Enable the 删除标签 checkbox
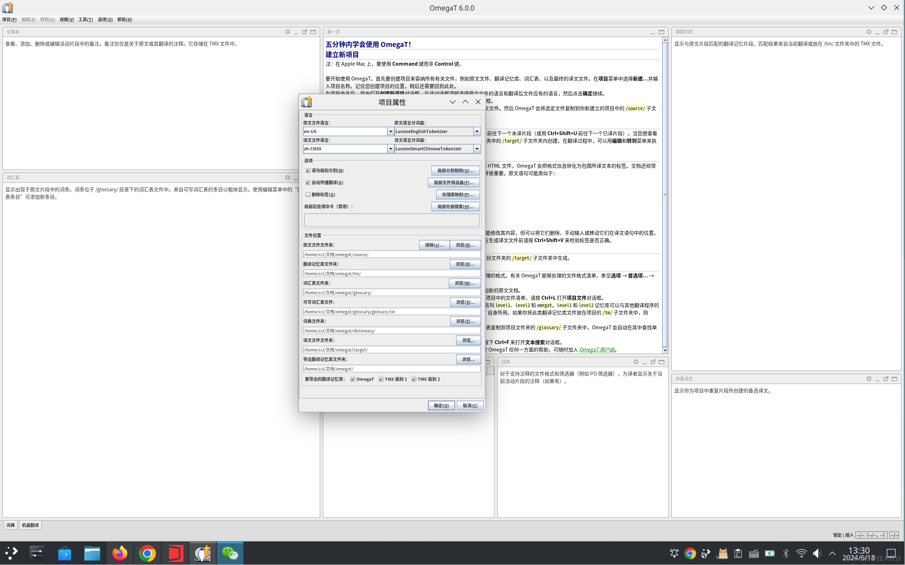905x565 pixels. (308, 194)
